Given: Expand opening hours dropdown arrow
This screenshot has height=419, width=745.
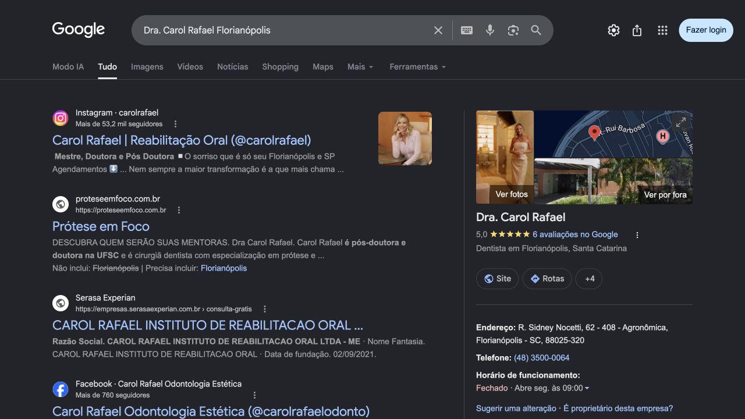Looking at the screenshot, I should tap(587, 388).
